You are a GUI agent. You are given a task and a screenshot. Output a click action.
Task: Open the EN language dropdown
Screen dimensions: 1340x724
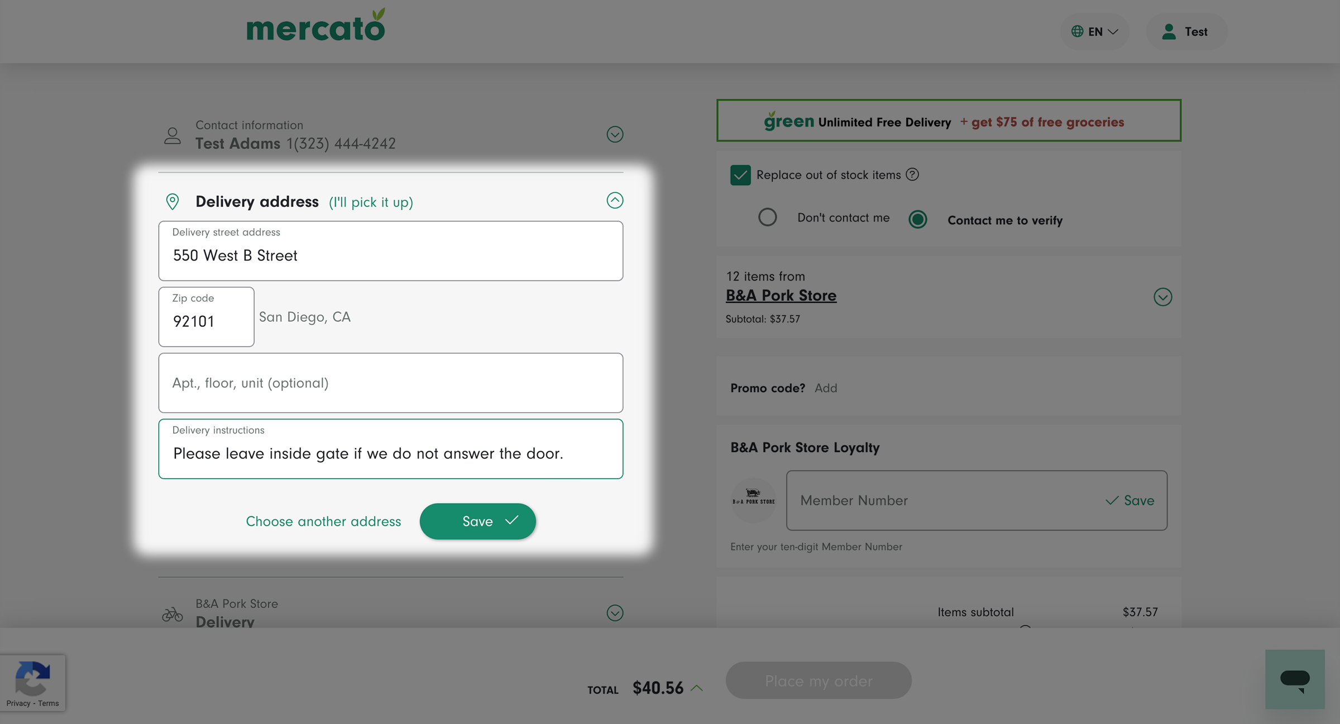[x=1094, y=31]
